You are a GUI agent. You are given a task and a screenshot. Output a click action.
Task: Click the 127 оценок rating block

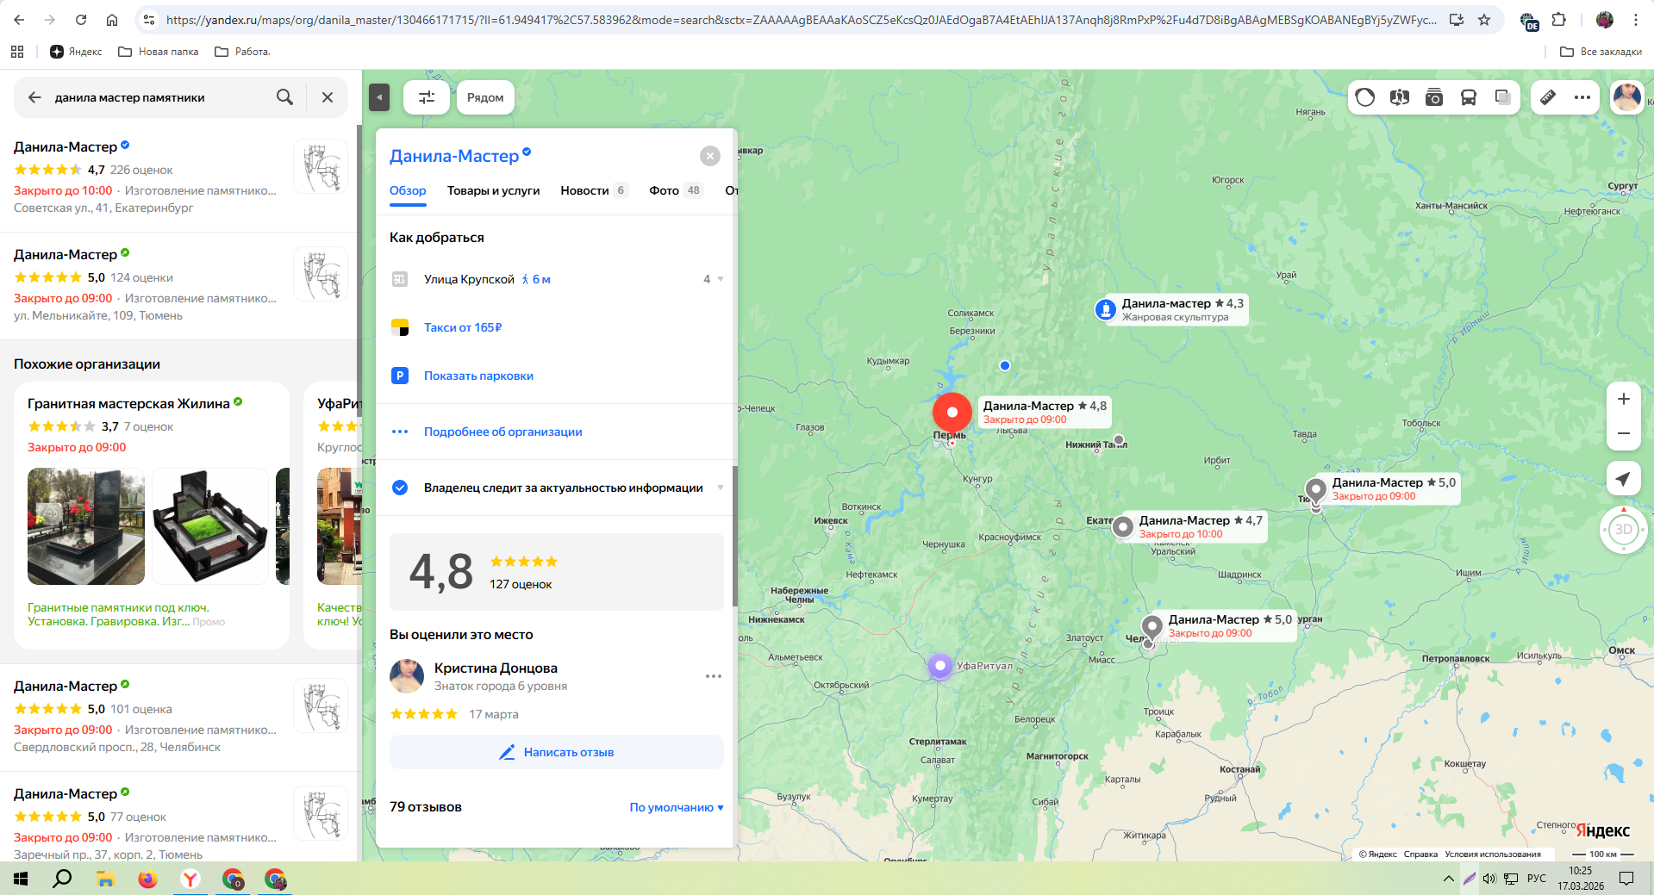557,572
